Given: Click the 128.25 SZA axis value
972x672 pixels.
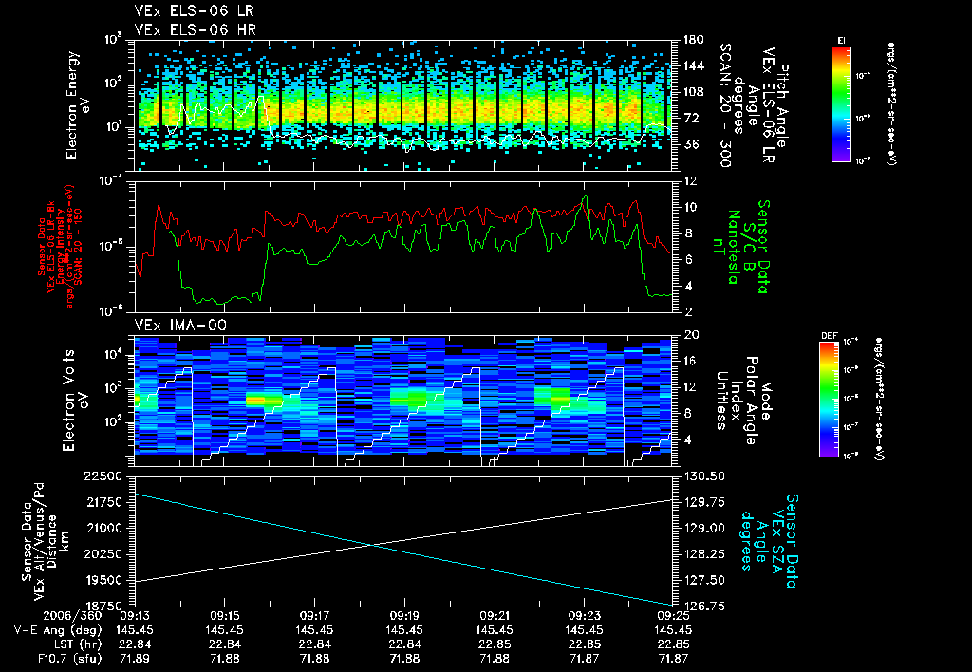Looking at the screenshot, I should click(x=703, y=554).
